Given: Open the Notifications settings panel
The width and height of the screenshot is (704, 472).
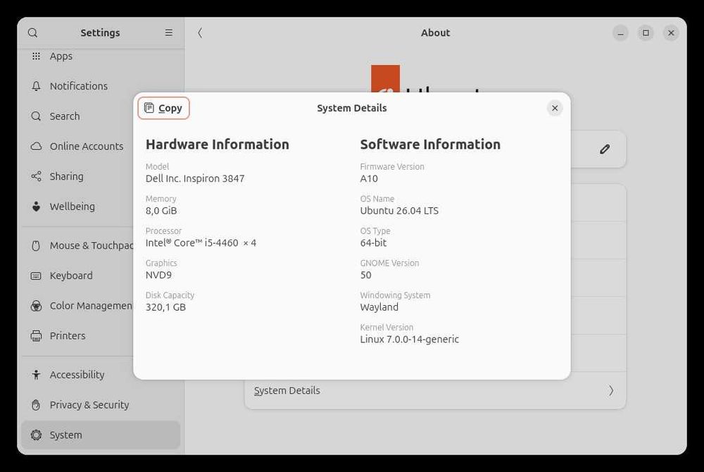Looking at the screenshot, I should click(x=101, y=86).
